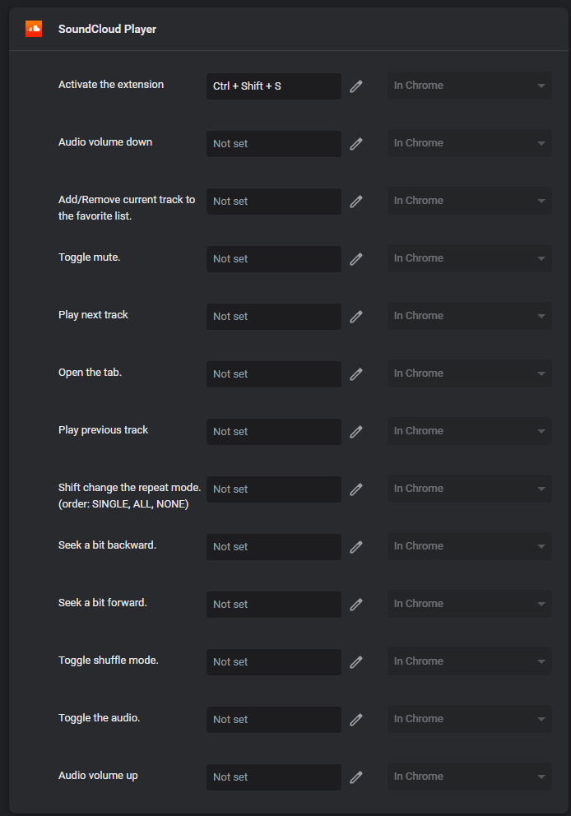Click Not set field for Add/Remove favorite
571x816 pixels.
coord(274,202)
